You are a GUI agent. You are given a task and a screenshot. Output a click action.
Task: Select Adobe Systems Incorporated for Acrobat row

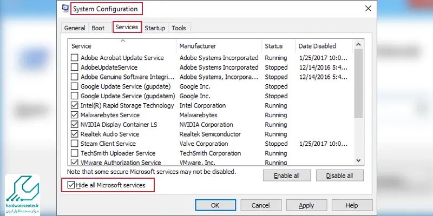(x=219, y=58)
